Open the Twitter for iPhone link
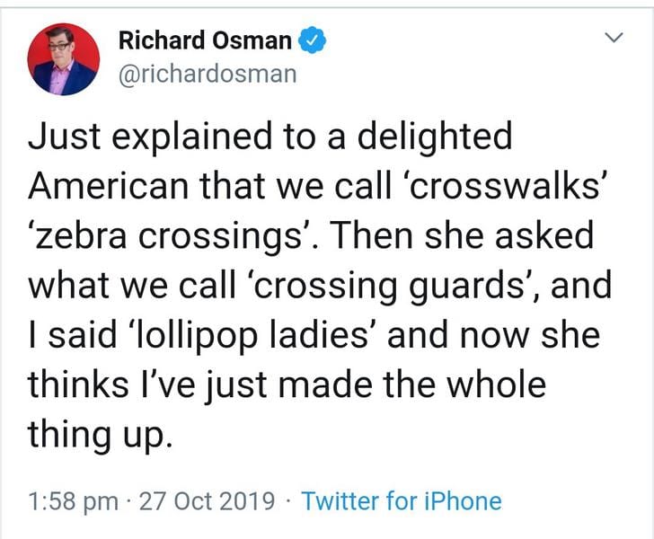 point(401,500)
